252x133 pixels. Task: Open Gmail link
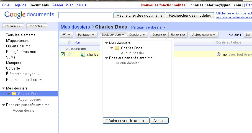tap(7, 5)
